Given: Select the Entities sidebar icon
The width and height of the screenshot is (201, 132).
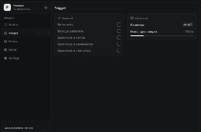Looking at the screenshot, I should tap(6, 41).
